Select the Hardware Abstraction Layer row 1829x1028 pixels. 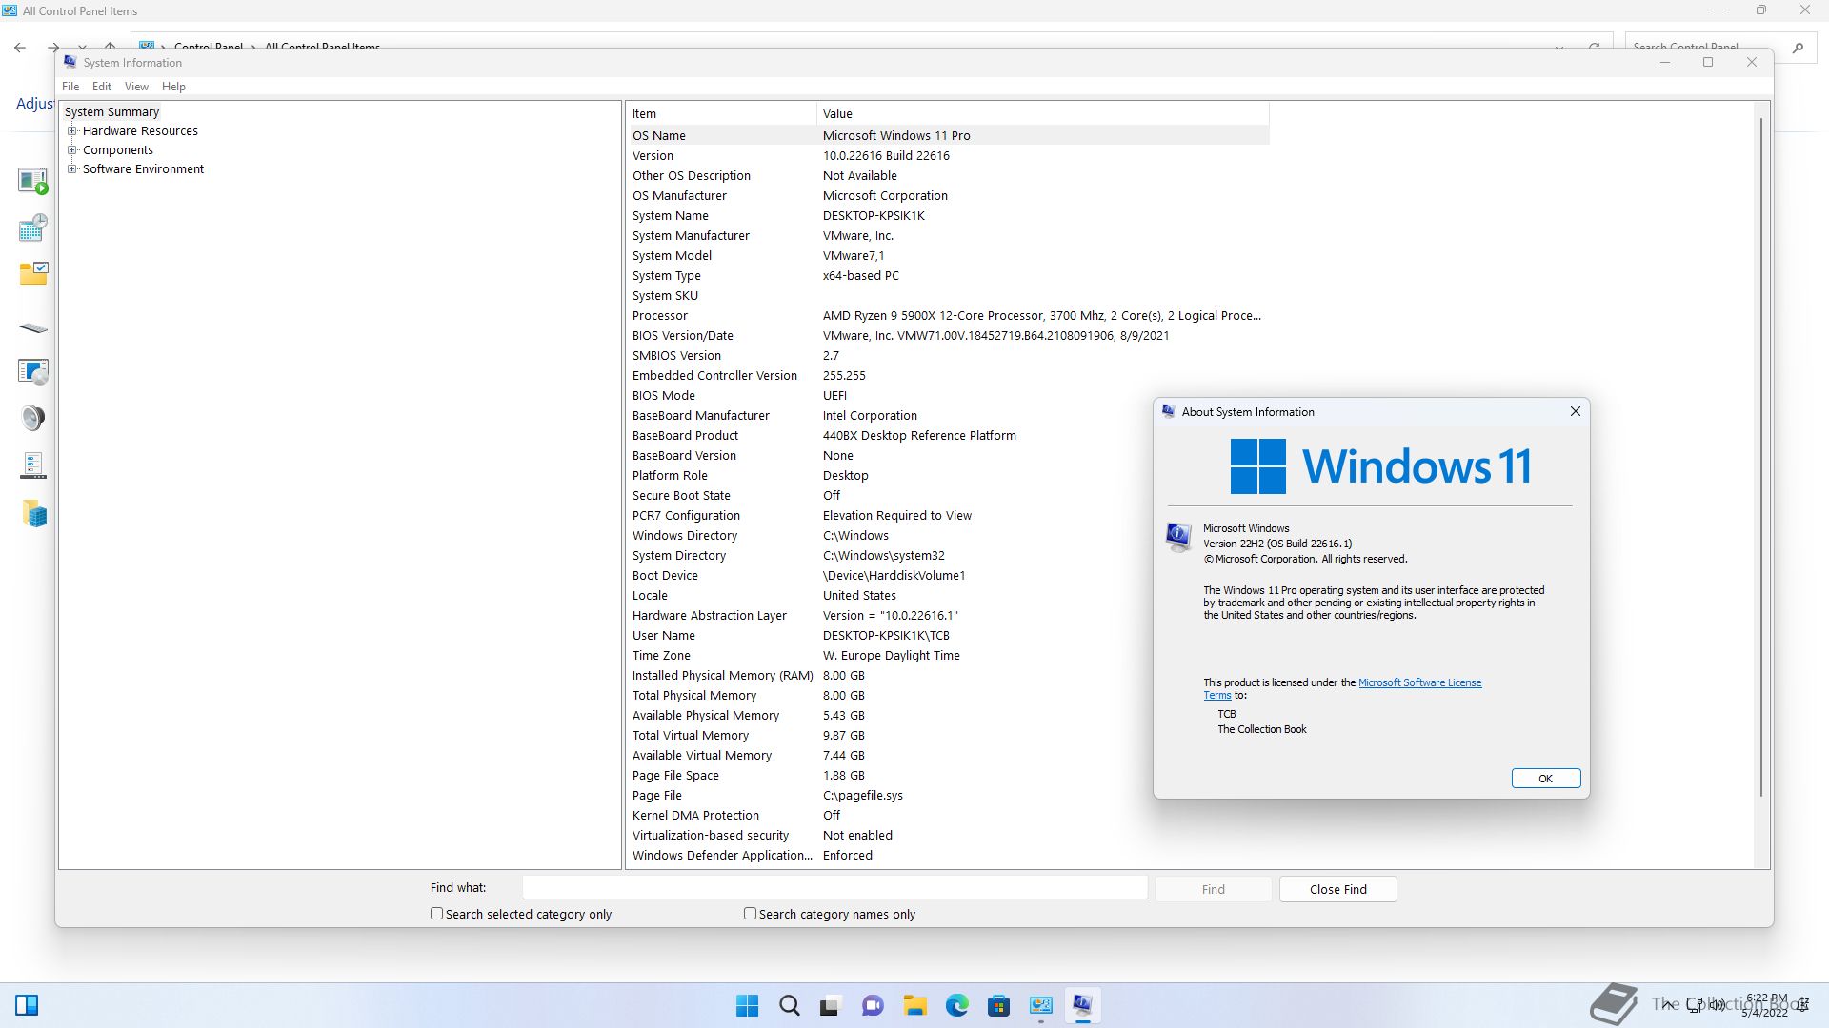point(949,615)
